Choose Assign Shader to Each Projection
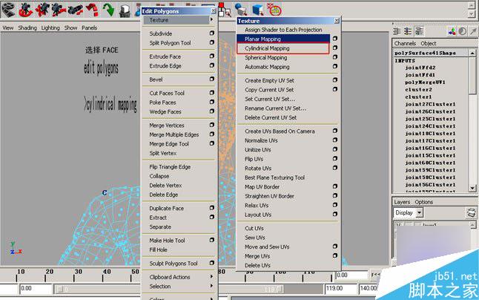The width and height of the screenshot is (479, 300). 283,30
